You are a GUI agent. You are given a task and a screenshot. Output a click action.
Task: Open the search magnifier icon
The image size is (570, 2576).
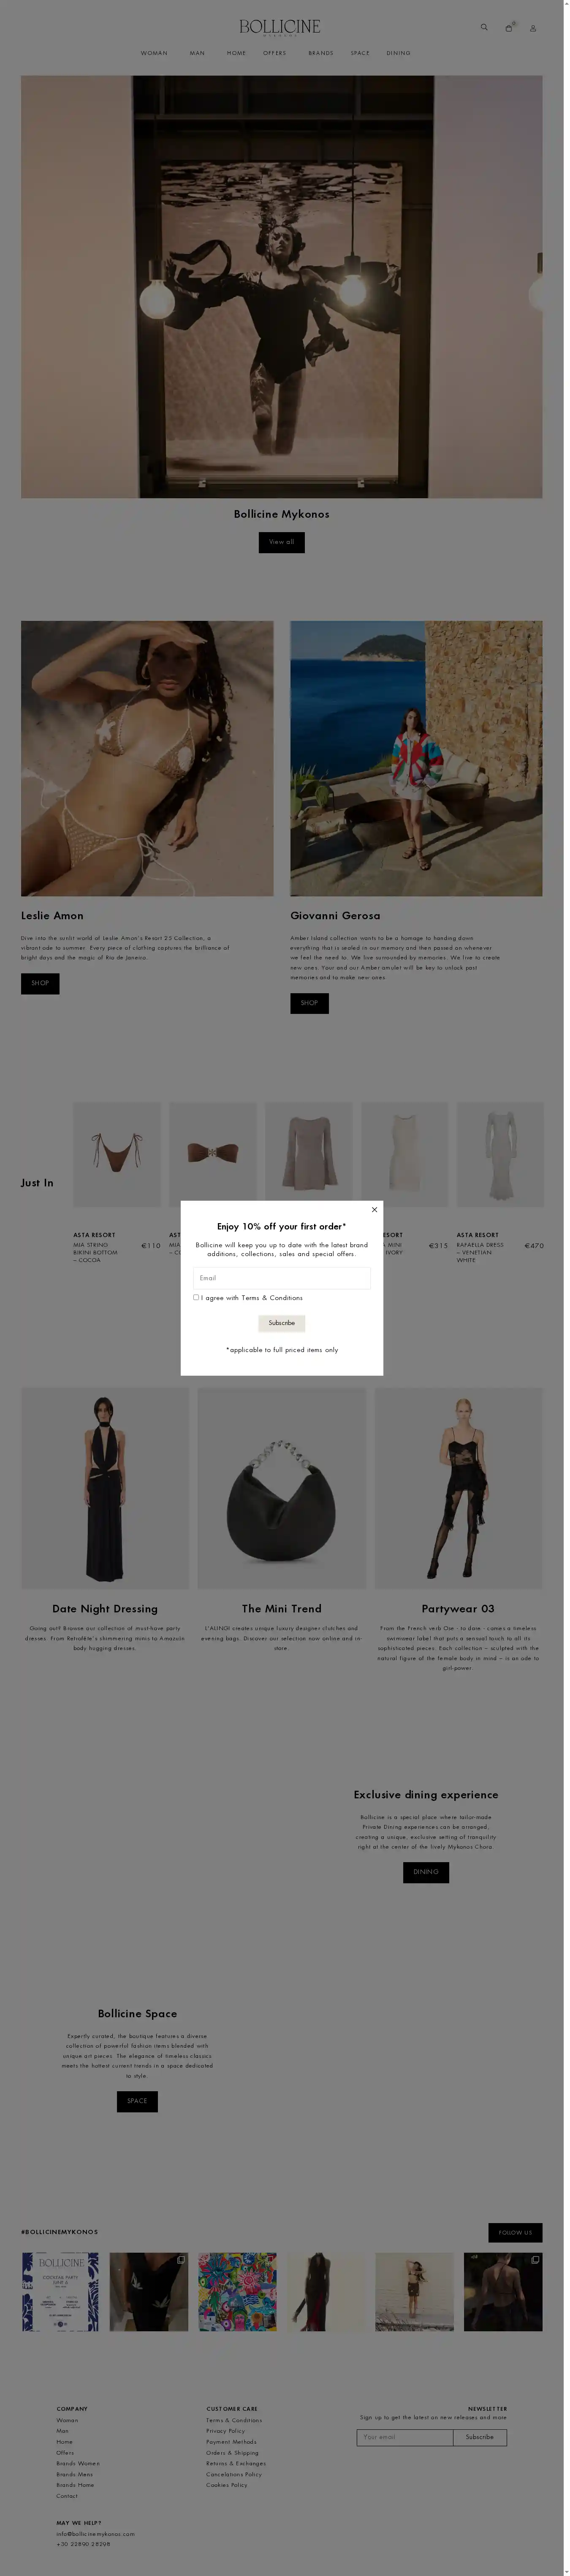(x=484, y=27)
